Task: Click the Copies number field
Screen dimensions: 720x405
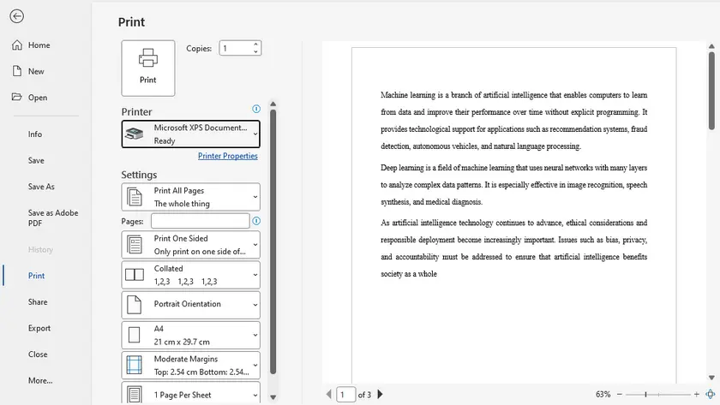Action: click(236, 48)
